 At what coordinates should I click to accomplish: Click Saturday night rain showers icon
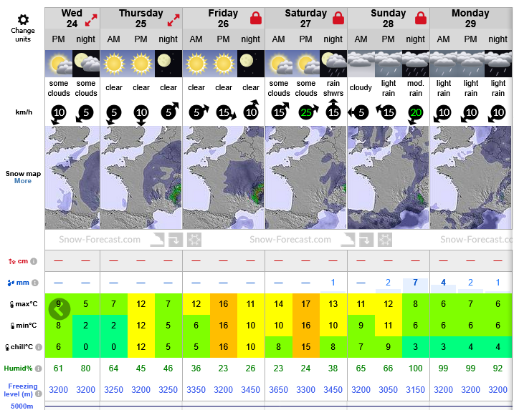pyautogui.click(x=333, y=64)
